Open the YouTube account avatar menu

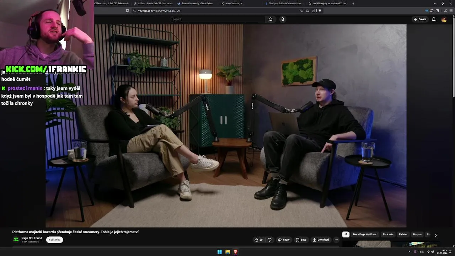click(444, 19)
